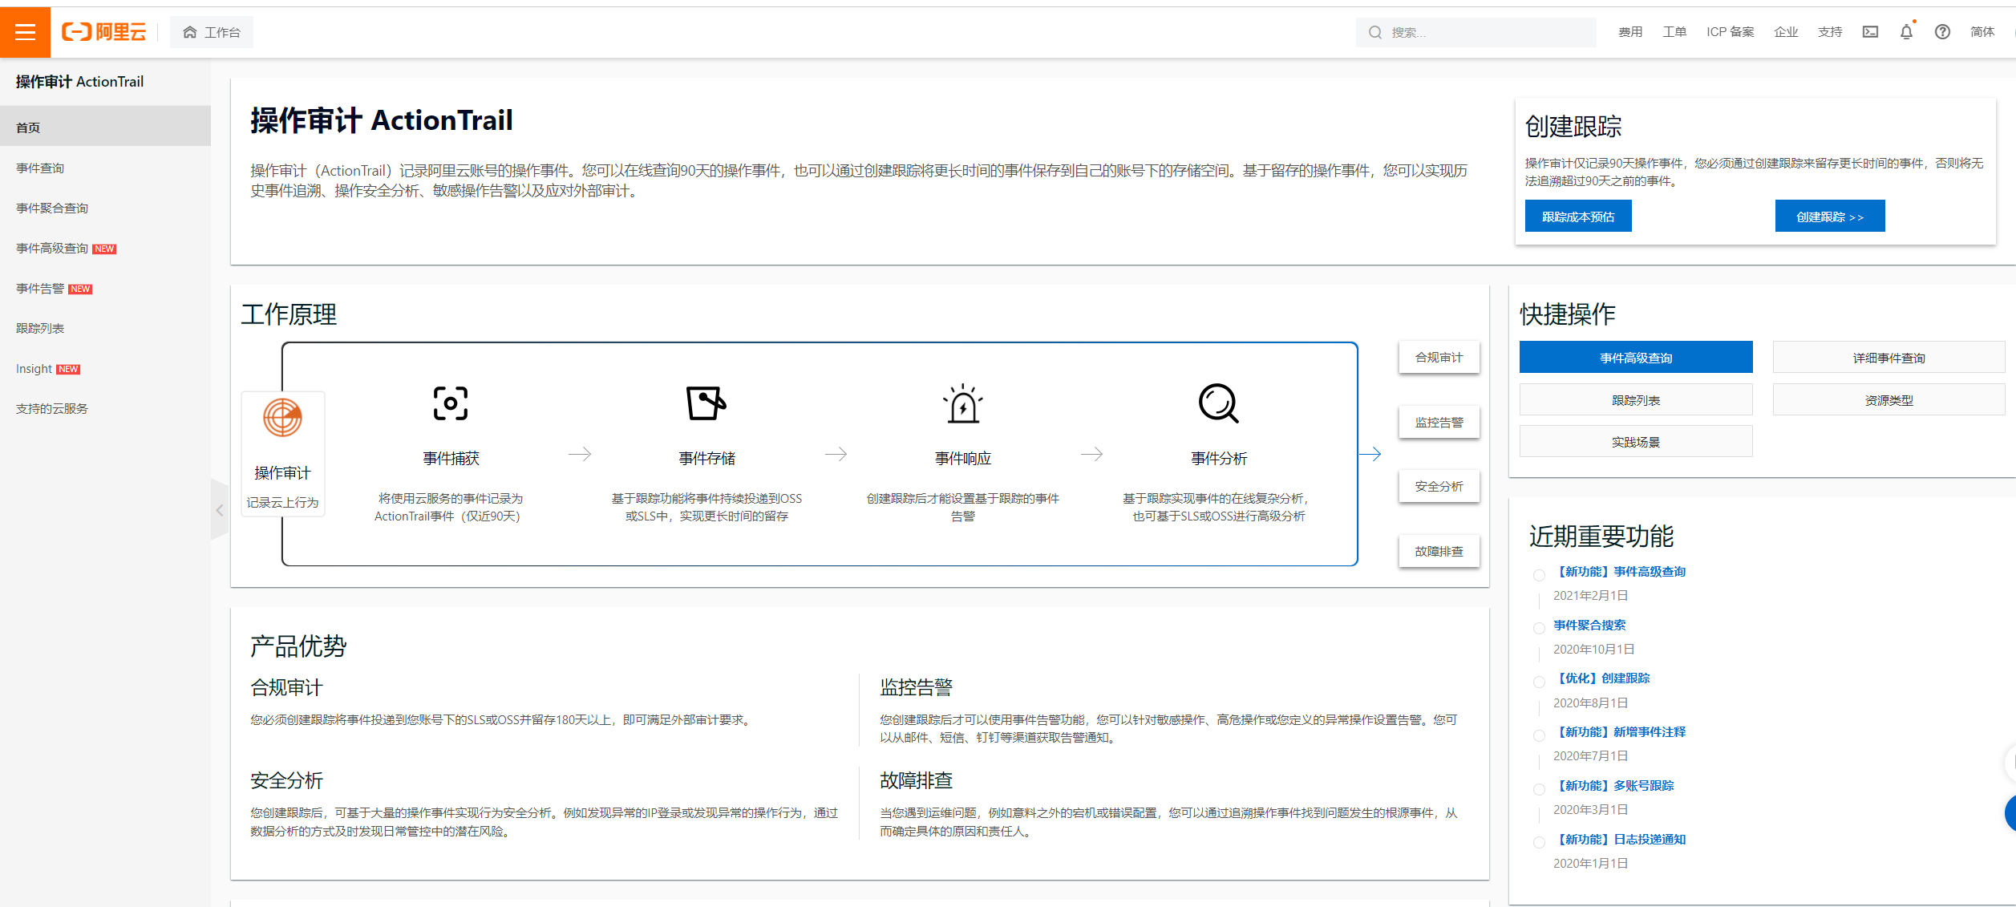Click the 事件存储 storage icon

click(706, 403)
